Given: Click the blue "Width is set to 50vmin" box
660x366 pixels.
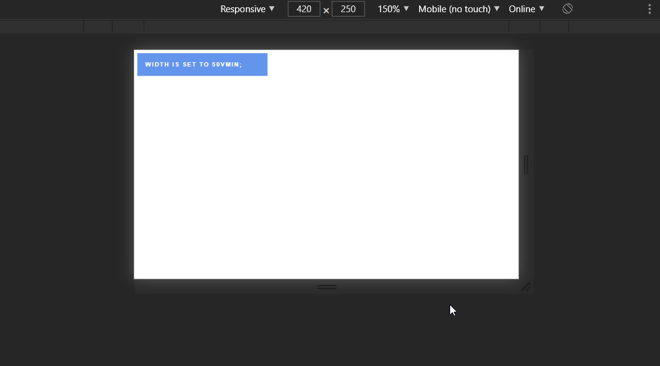Looking at the screenshot, I should pos(202,65).
